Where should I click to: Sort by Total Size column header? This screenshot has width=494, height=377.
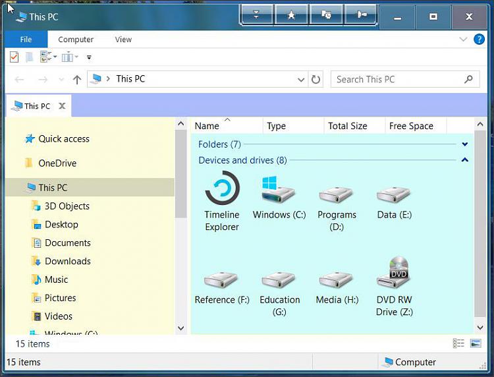[x=354, y=126]
